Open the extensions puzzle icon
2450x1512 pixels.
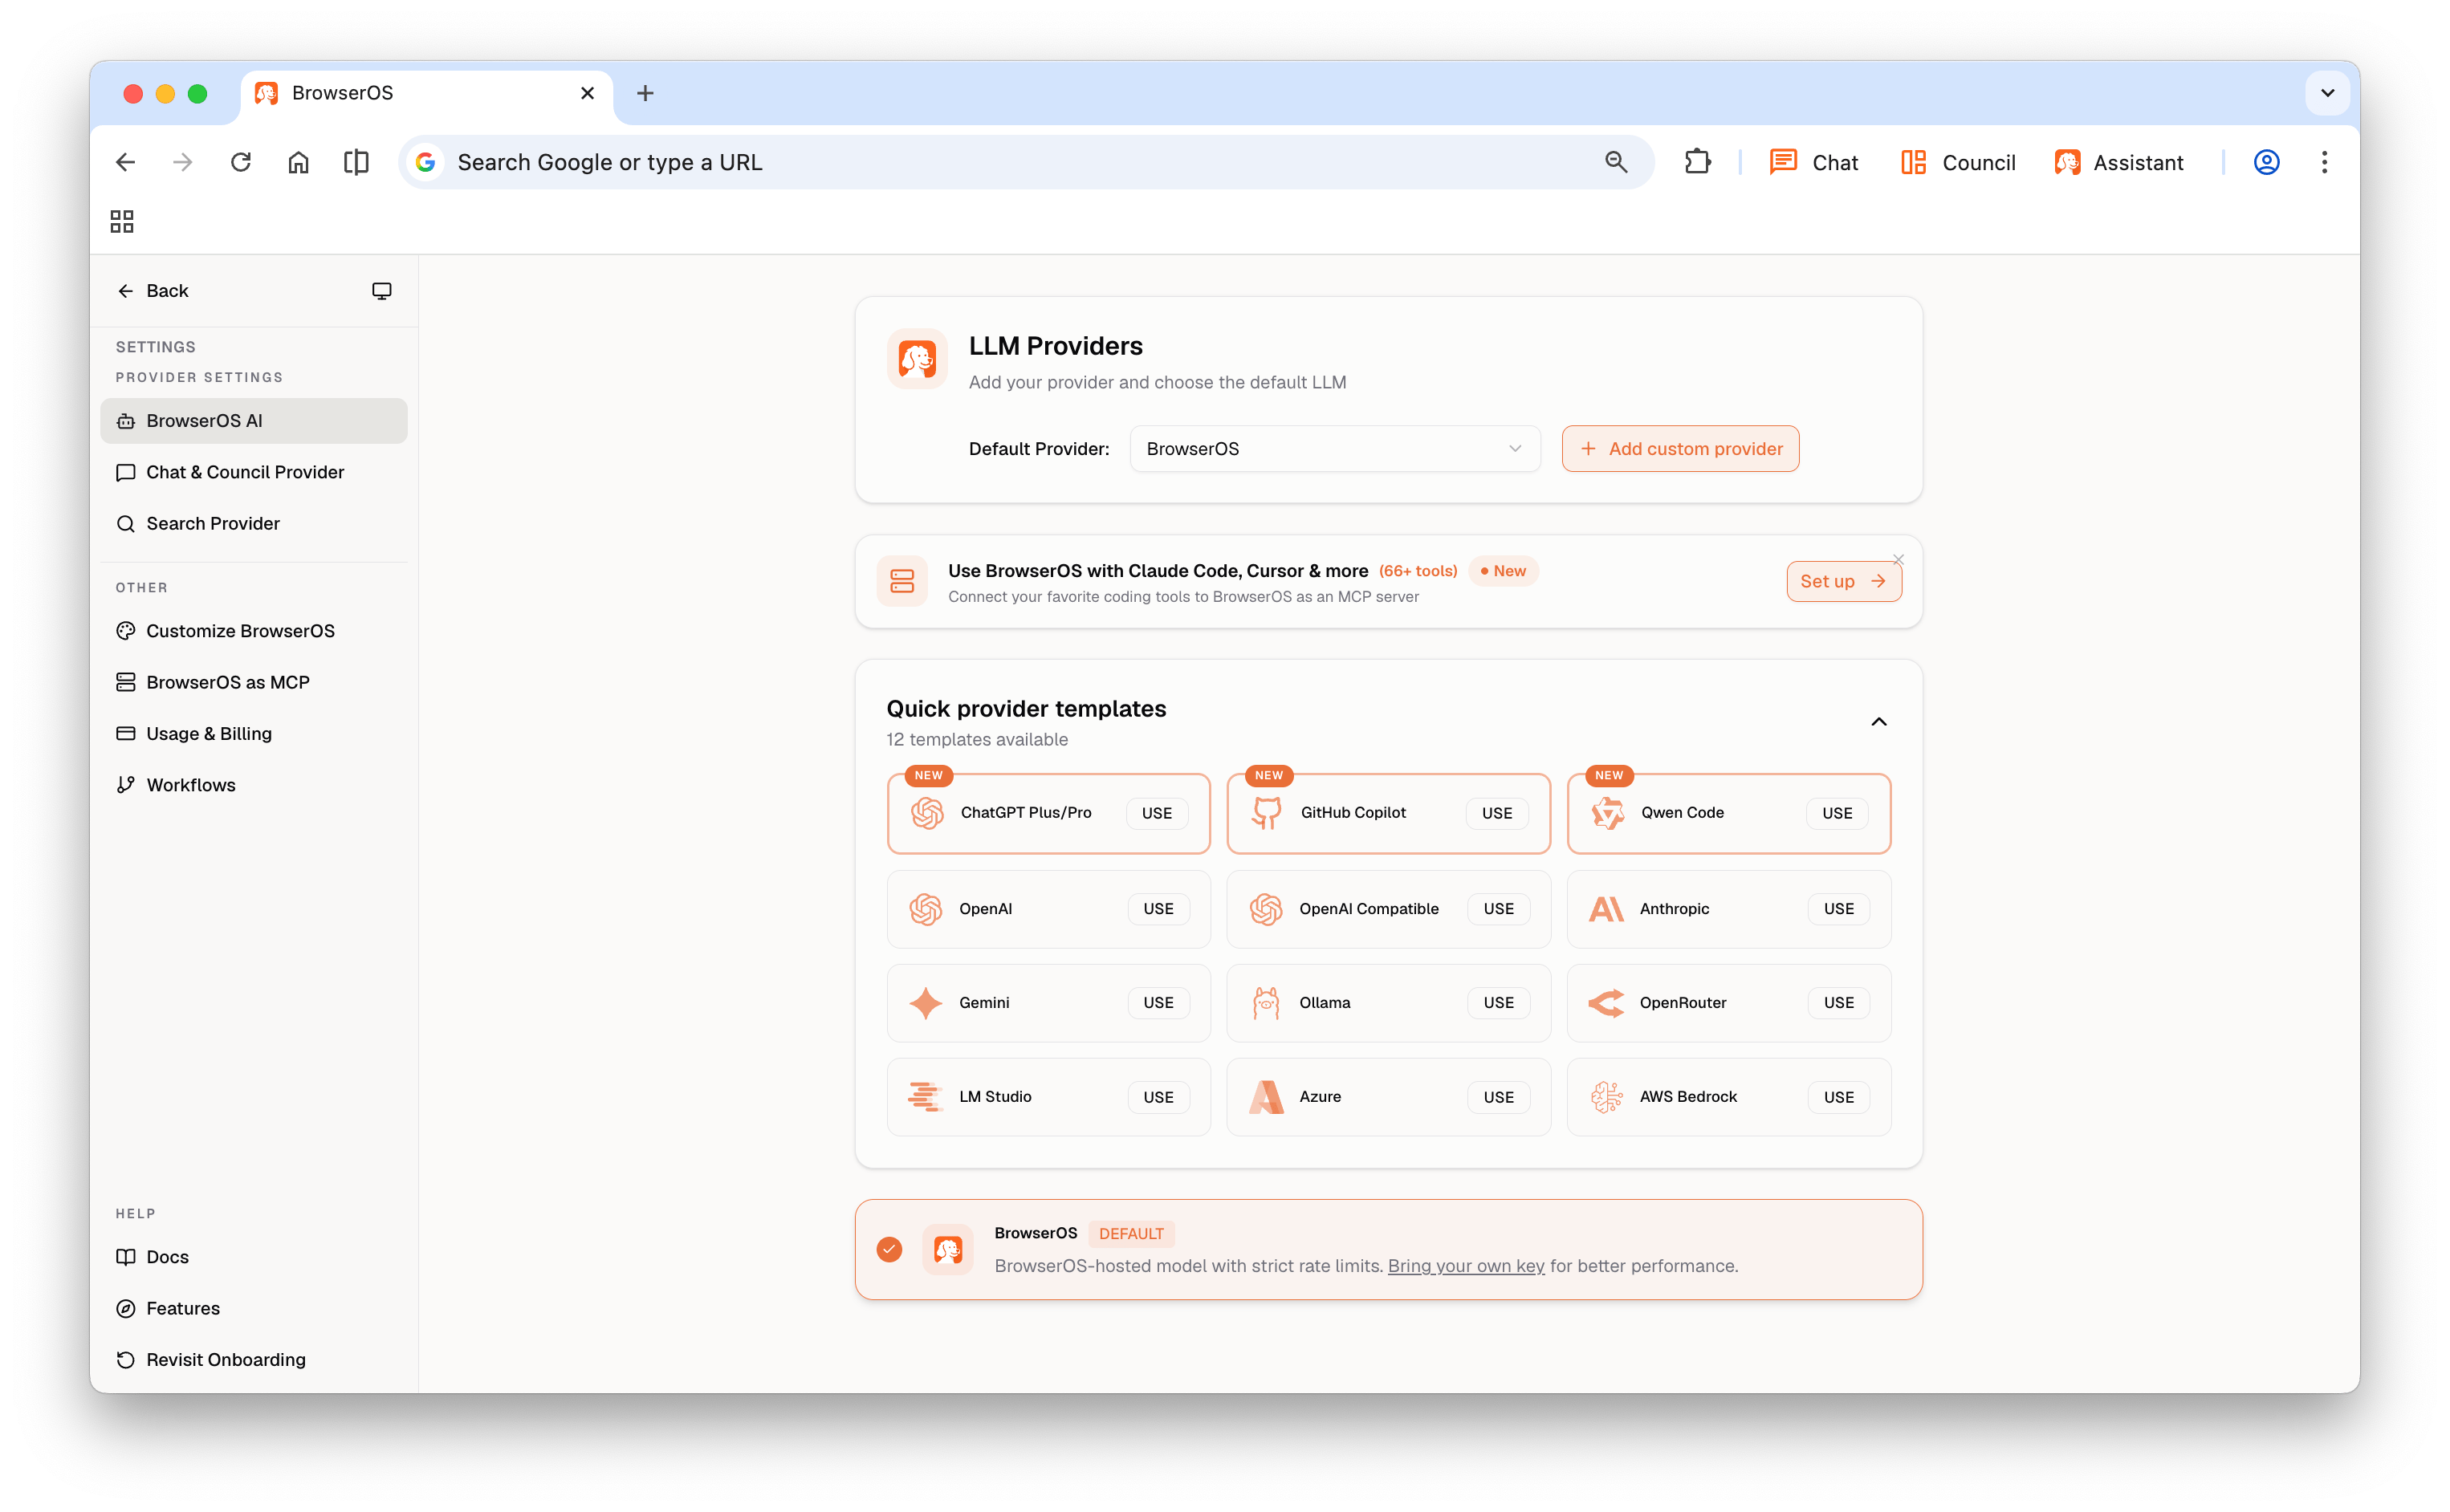pyautogui.click(x=1697, y=162)
